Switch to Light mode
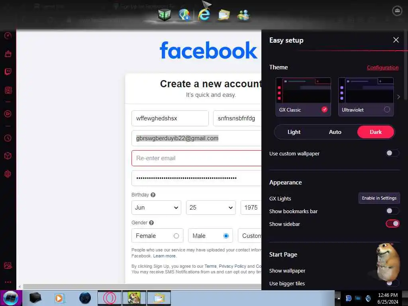Image resolution: width=408 pixels, height=306 pixels. (x=294, y=132)
